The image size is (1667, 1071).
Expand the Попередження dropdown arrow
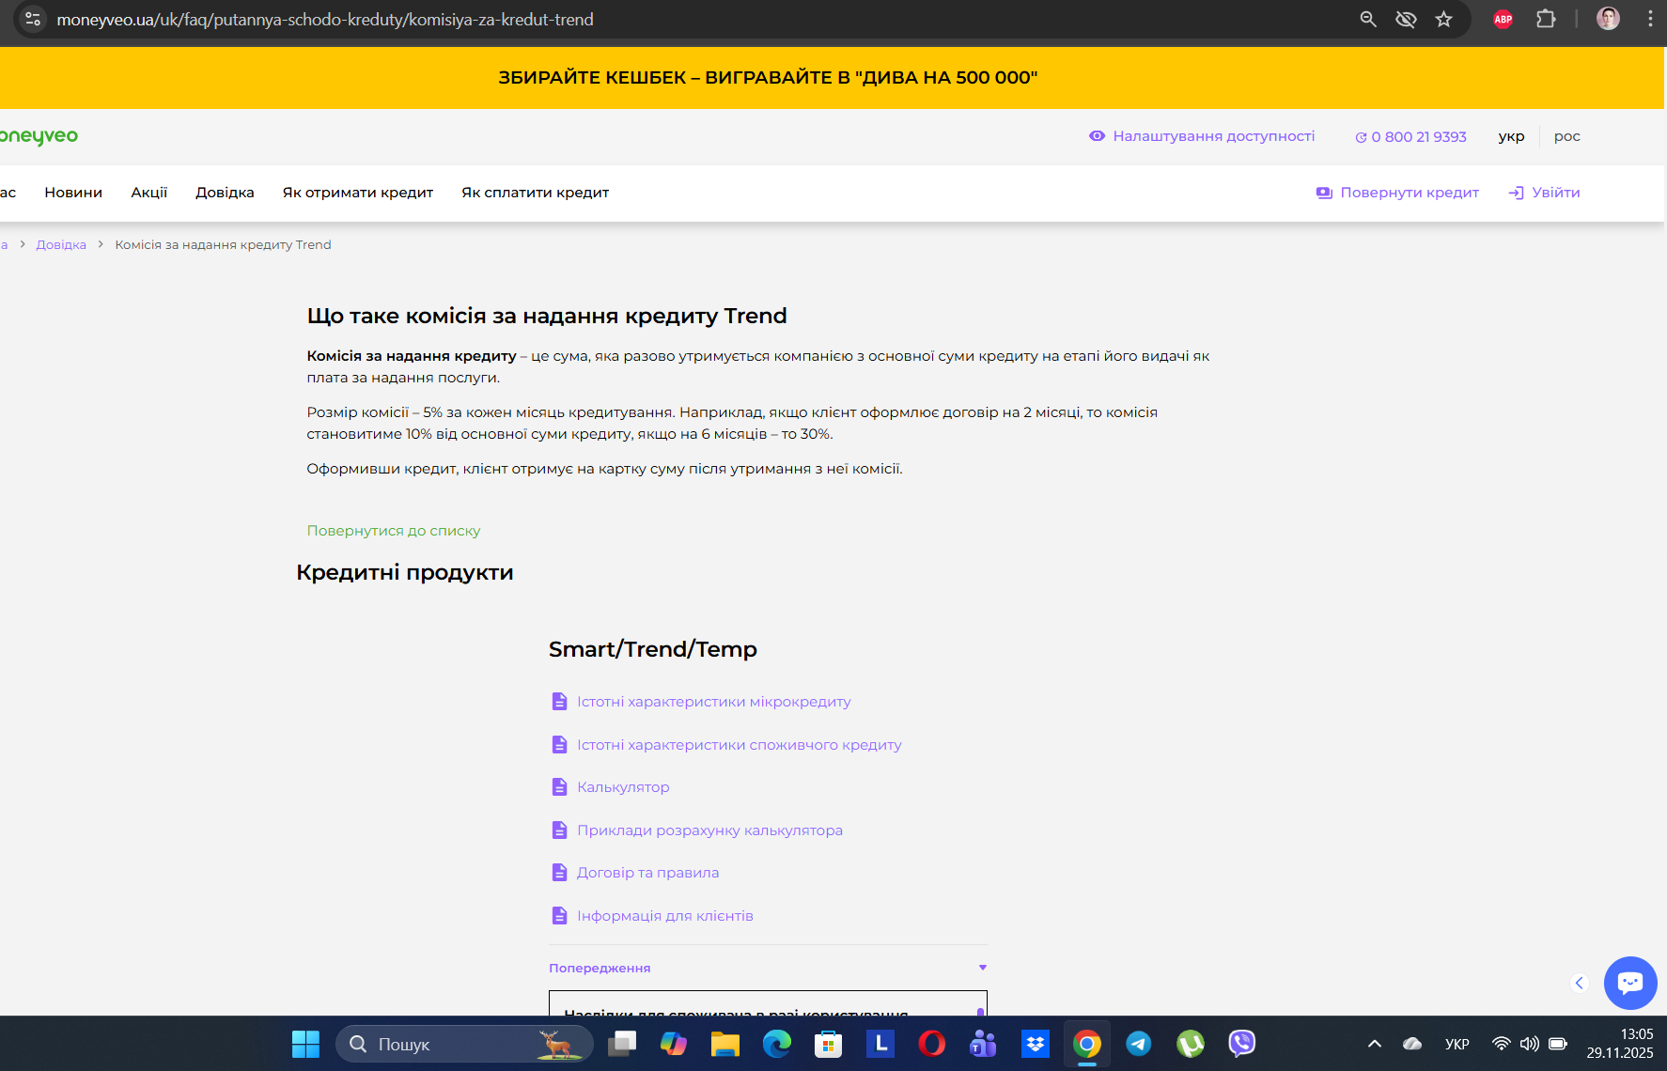(x=983, y=968)
